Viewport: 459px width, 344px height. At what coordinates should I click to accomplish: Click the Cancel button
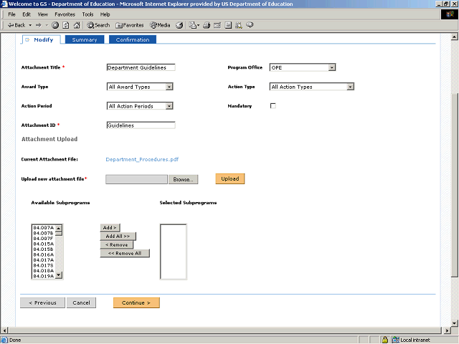tap(81, 302)
